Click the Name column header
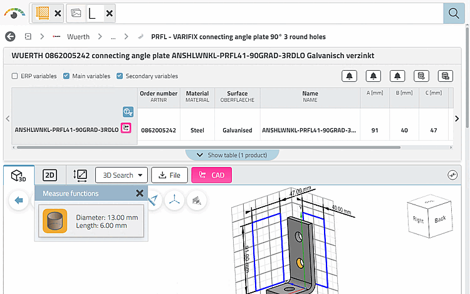Viewport: 470px width, 294px height. tap(310, 96)
